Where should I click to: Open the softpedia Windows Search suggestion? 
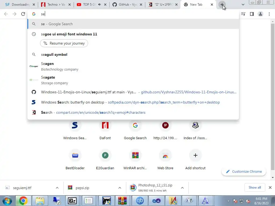[x=133, y=102]
